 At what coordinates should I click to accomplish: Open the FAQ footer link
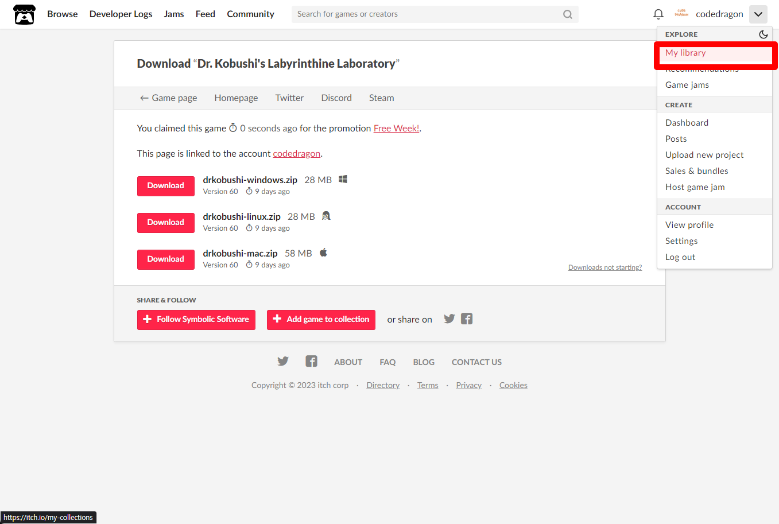point(387,362)
